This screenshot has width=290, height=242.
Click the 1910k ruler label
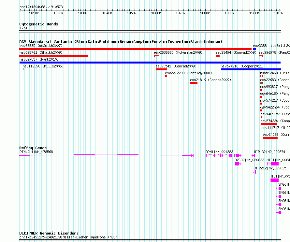click(x=279, y=13)
